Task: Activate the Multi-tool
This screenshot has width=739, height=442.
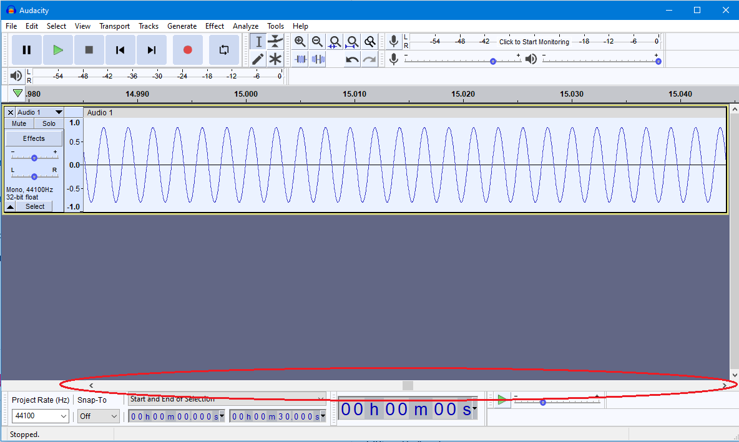Action: coord(275,59)
